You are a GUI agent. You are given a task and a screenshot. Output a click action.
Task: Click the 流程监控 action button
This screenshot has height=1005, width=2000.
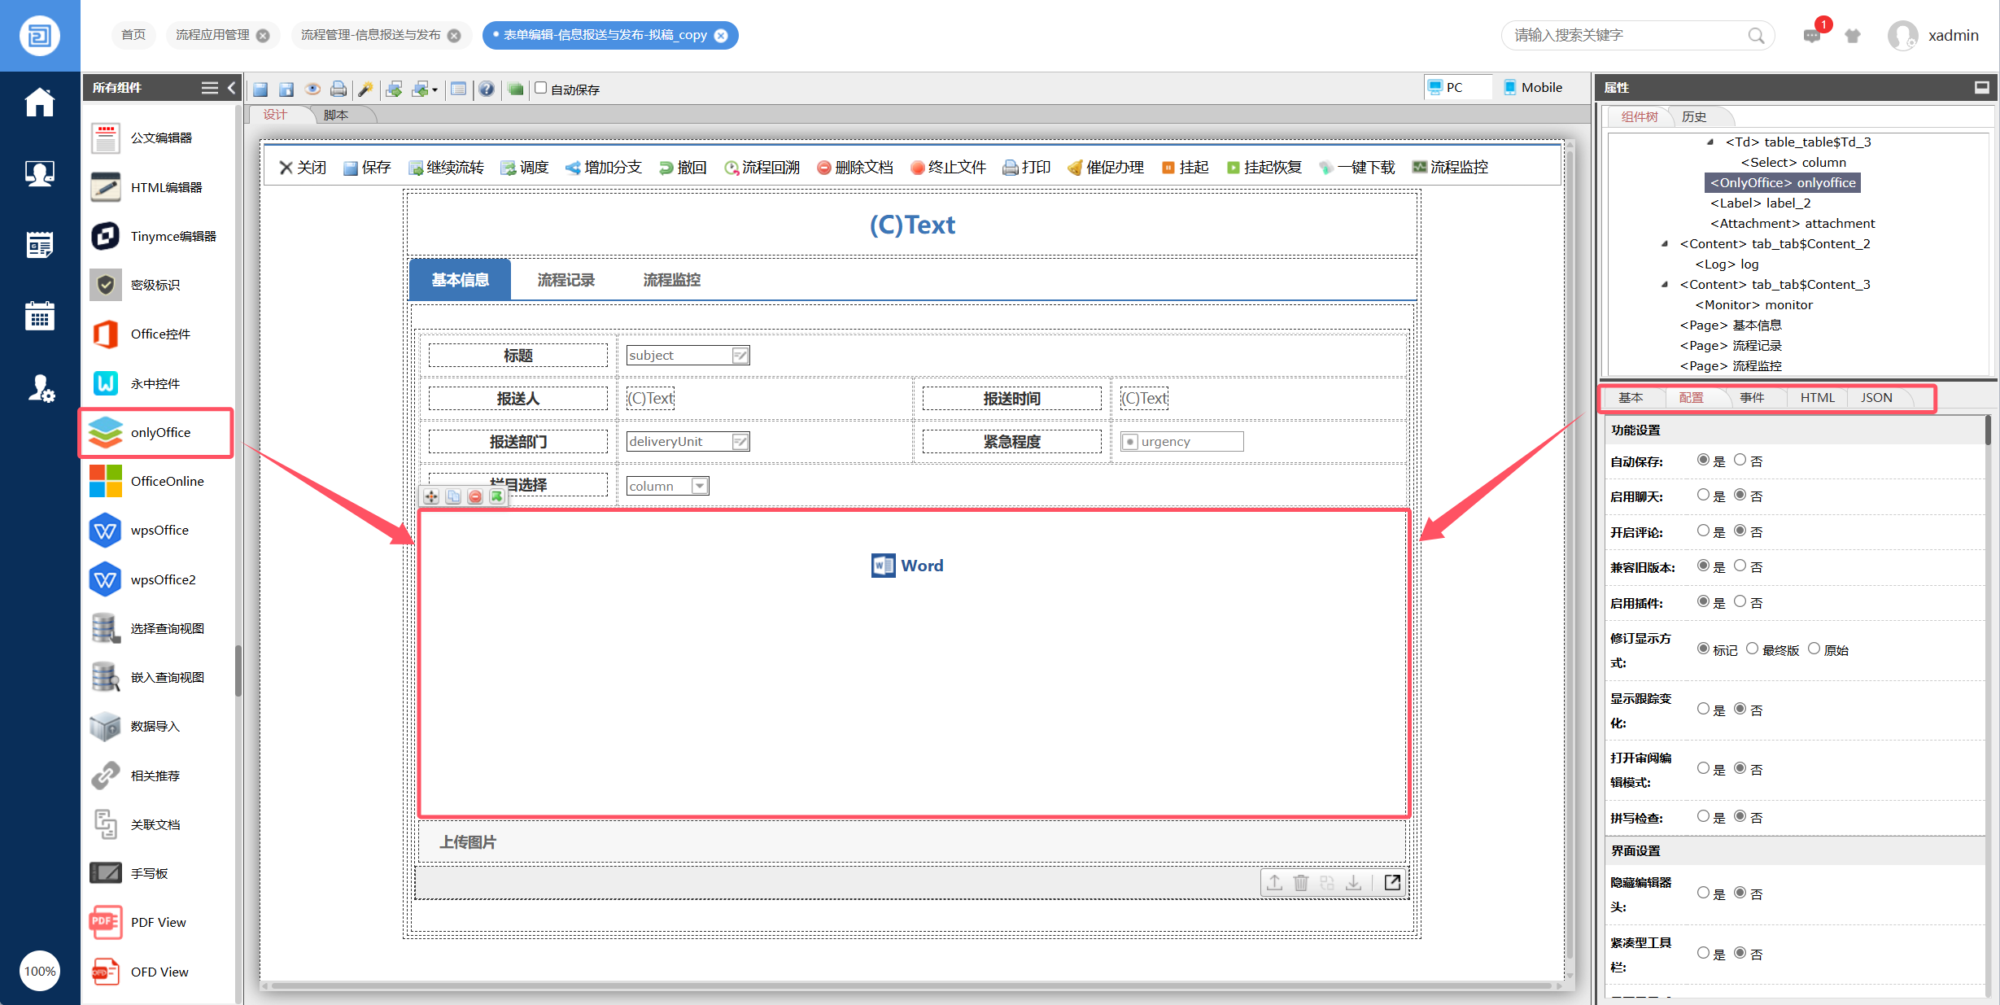point(1450,167)
